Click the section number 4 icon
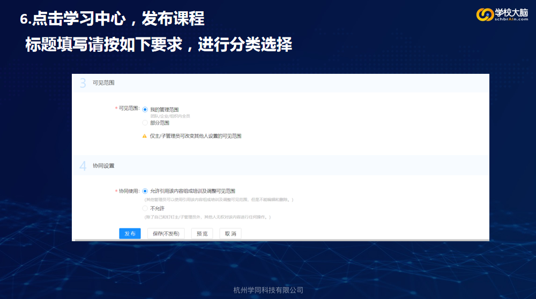 [83, 166]
